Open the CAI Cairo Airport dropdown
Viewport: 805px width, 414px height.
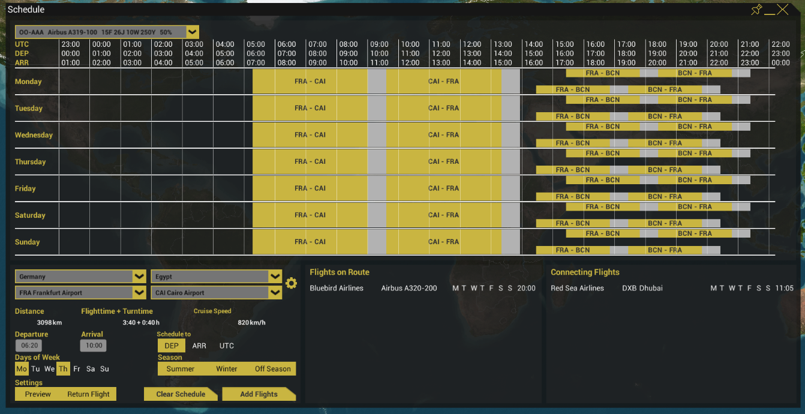(x=216, y=292)
